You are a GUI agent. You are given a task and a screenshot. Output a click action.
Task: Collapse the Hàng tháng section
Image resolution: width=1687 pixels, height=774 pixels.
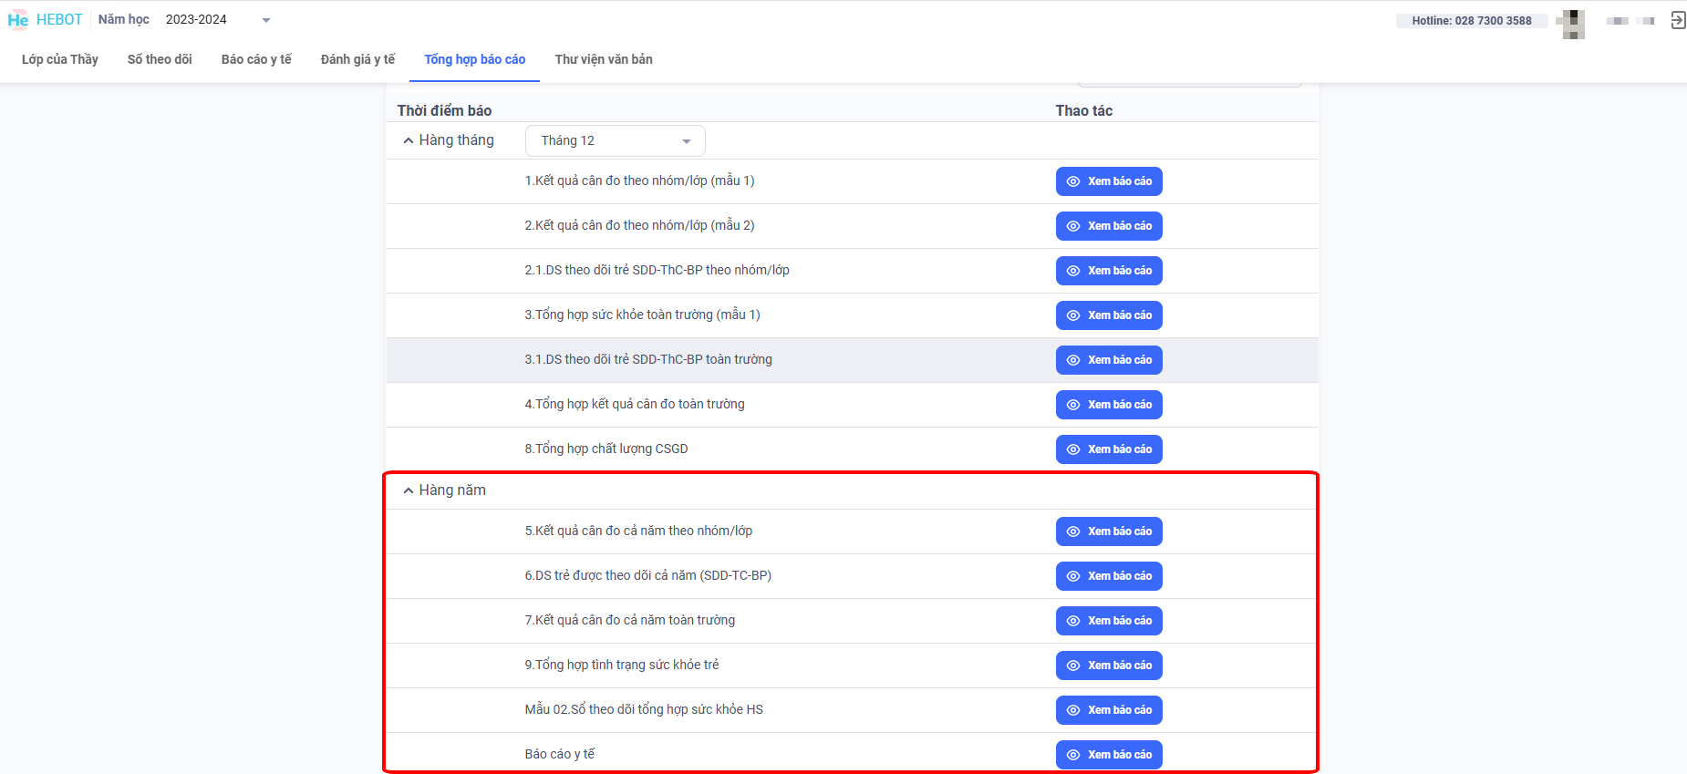[x=409, y=140]
